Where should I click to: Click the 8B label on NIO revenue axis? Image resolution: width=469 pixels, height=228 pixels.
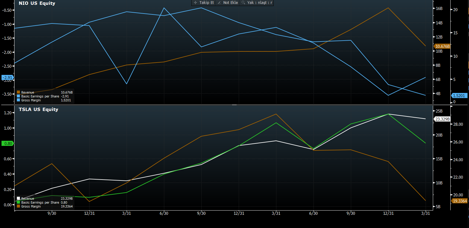pyautogui.click(x=439, y=65)
